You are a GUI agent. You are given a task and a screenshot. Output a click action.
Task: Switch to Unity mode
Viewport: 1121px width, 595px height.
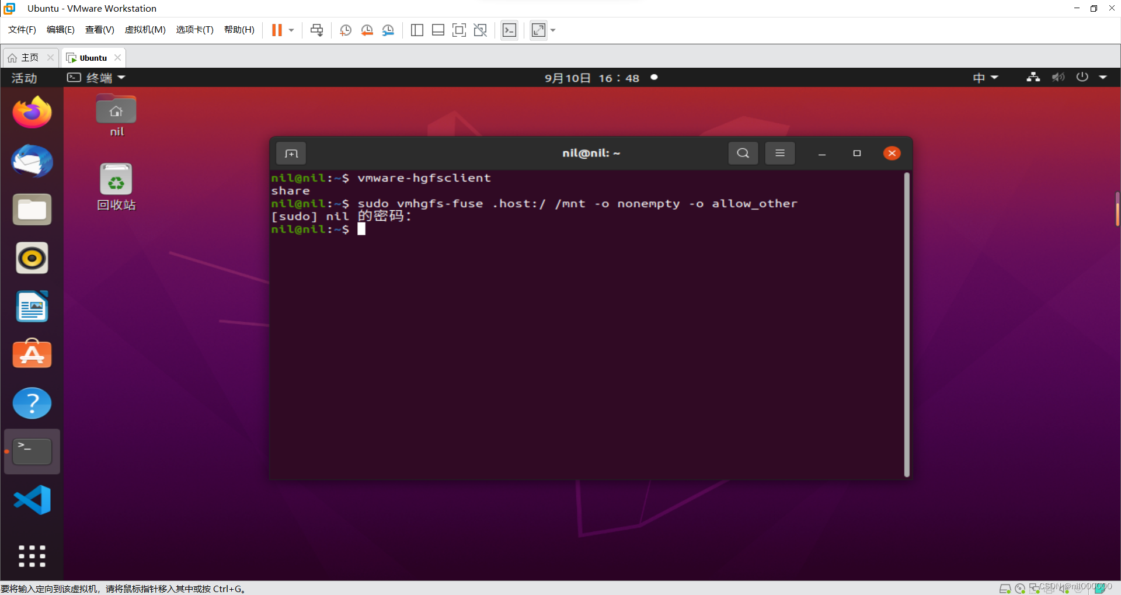[480, 30]
